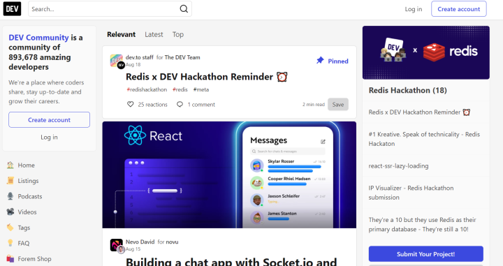Open the react-ssr-lazy-loading item
The width and height of the screenshot is (503, 266).
[398, 166]
